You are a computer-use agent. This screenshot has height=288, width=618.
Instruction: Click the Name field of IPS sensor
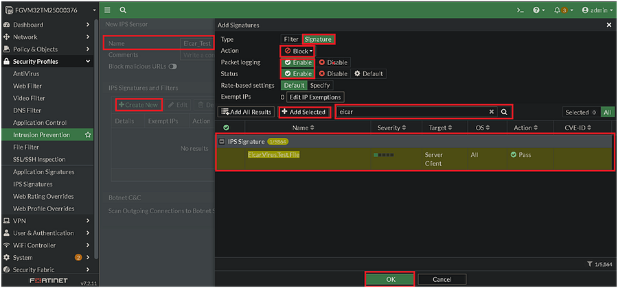197,43
